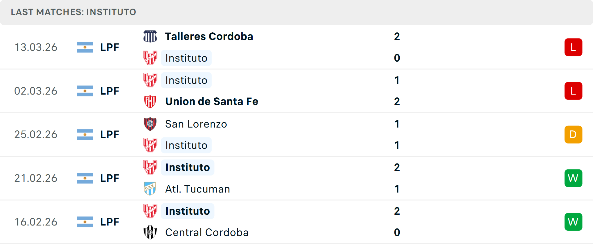
Task: Click highlighted Instituto name in 21.02.26 match
Action: pos(187,167)
